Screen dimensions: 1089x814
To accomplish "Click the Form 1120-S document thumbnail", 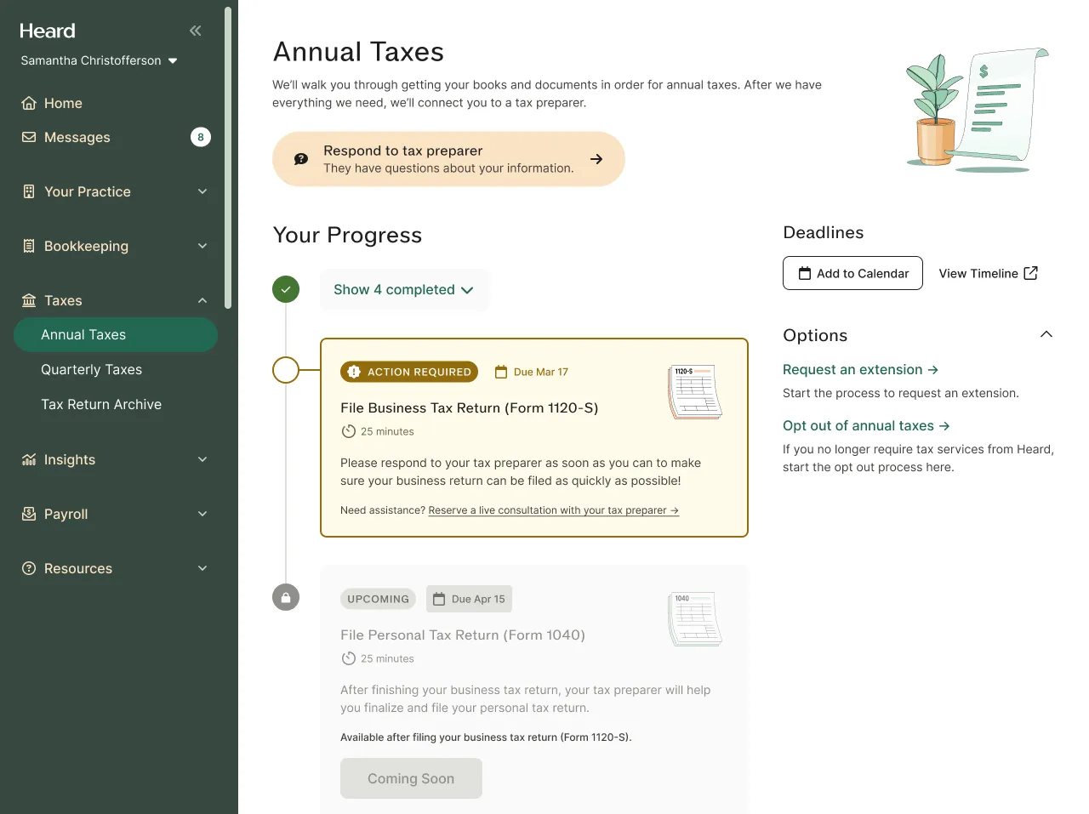I will point(696,392).
